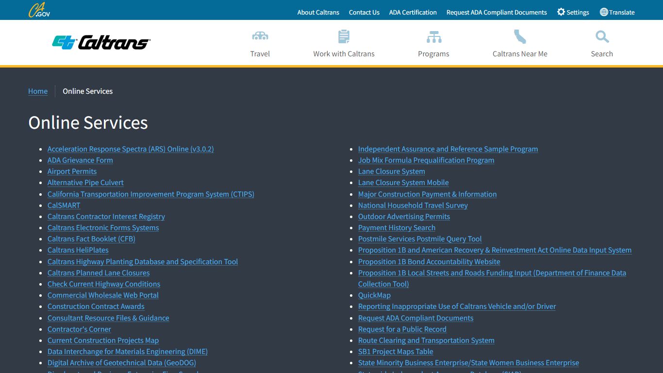Viewport: 663px width, 373px height.
Task: Click the Translate globe icon
Action: 604,12
